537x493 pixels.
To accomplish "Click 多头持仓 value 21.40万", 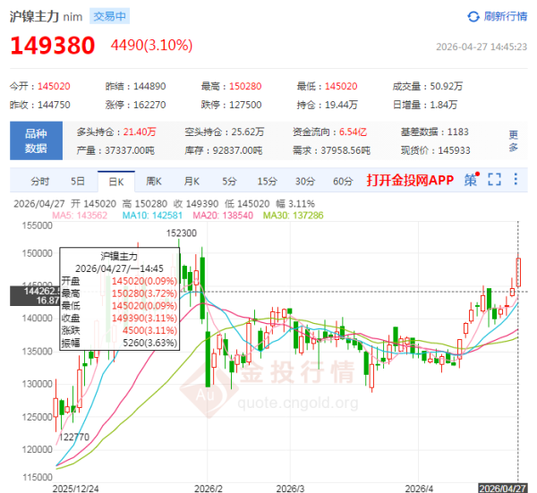I will click(140, 132).
